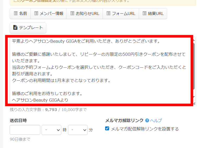This screenshot has height=148, width=203.
Task: Click the signature ヘアサロンBeauty GIGAより
Action: 40,100
